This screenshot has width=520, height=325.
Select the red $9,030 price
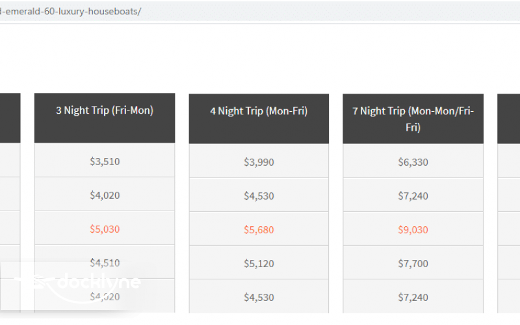click(413, 229)
